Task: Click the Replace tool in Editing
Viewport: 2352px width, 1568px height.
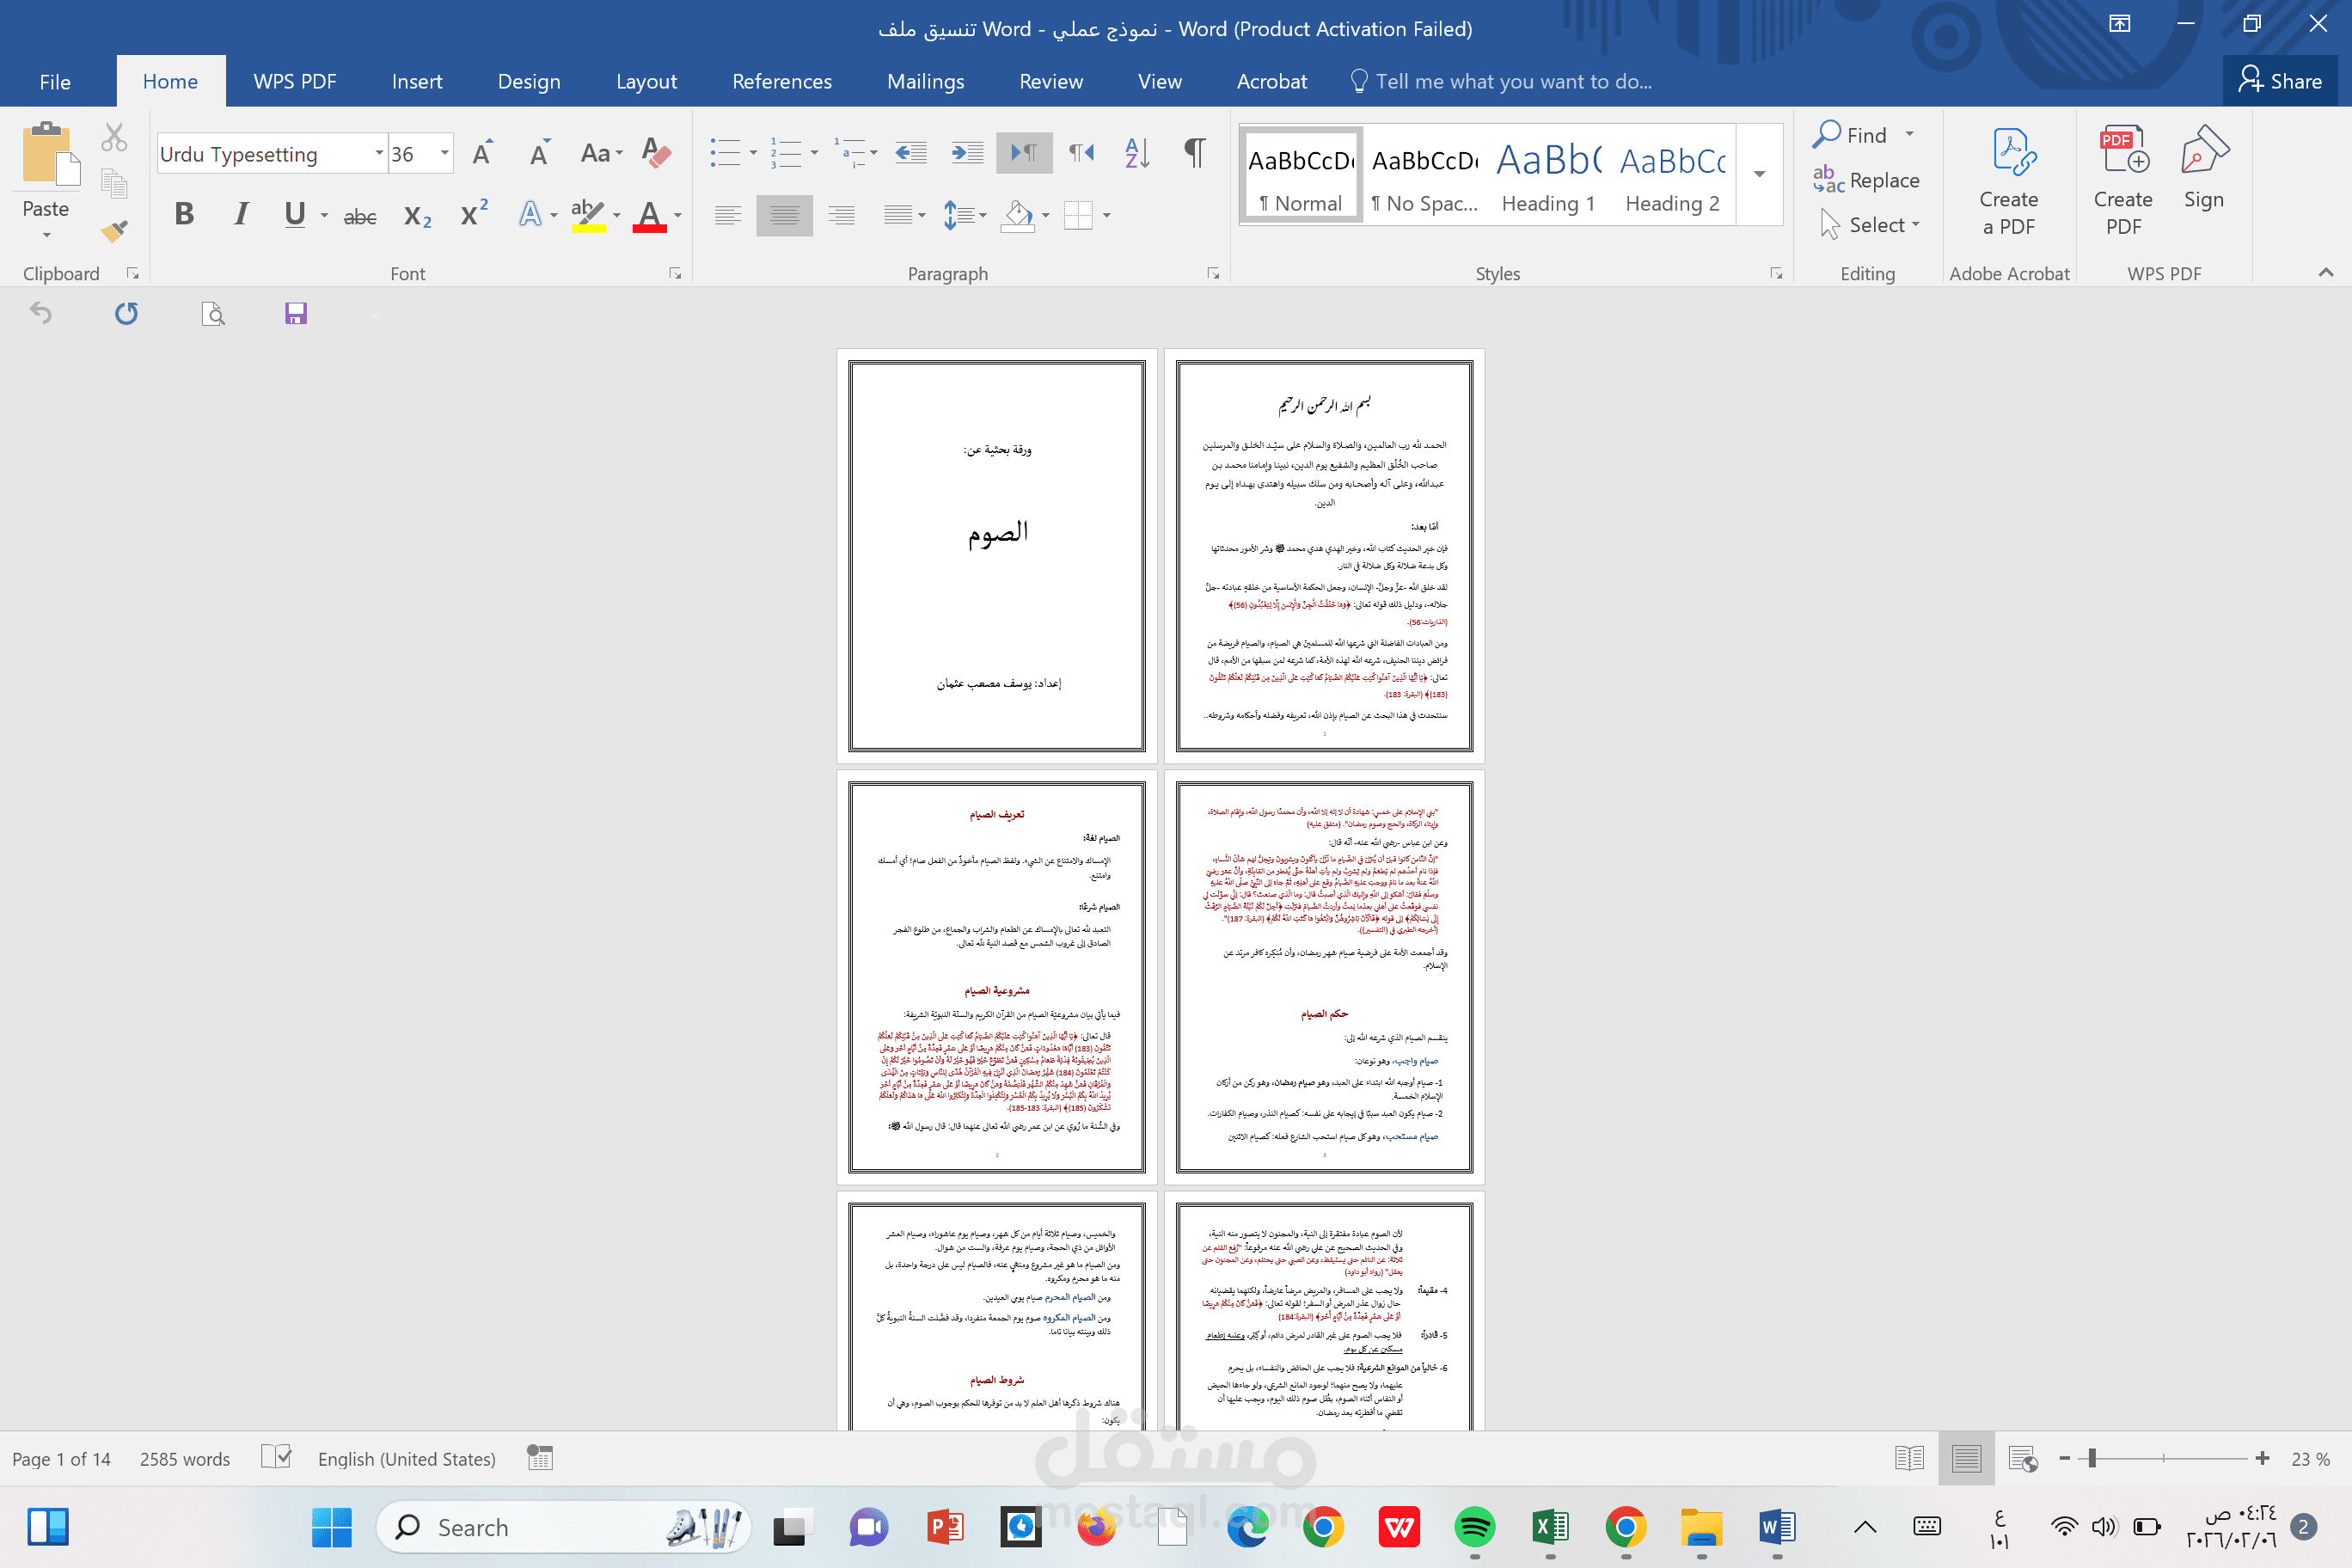Action: [x=1866, y=180]
